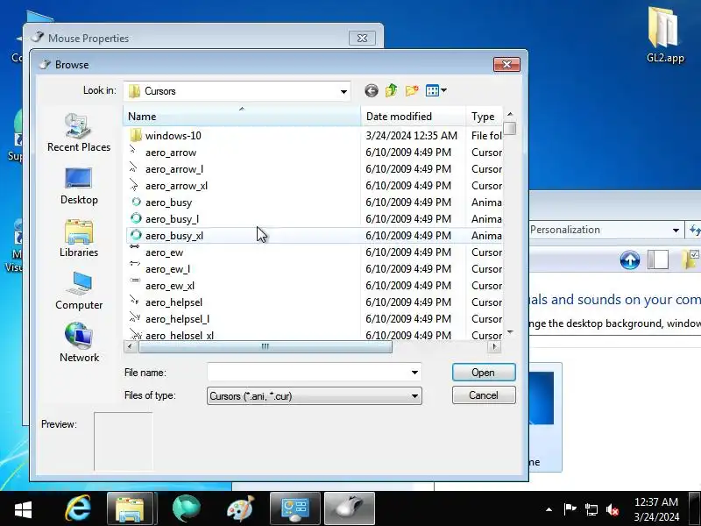Click the horizontal scrollbar thumb
The image size is (701, 526).
(x=266, y=346)
